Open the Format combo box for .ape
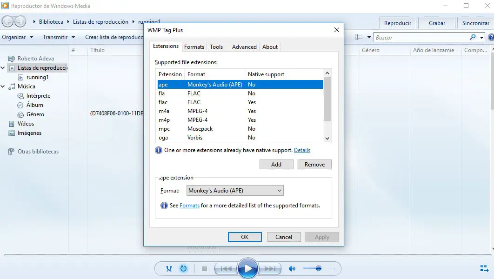This screenshot has width=494, height=279. [x=235, y=191]
